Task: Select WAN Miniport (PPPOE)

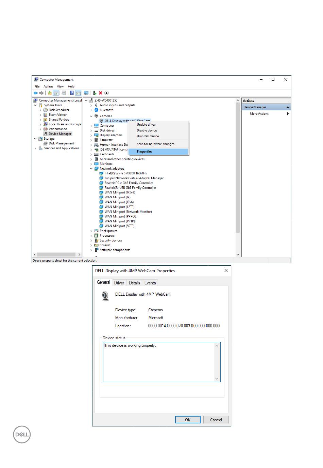Action: pyautogui.click(x=121, y=216)
